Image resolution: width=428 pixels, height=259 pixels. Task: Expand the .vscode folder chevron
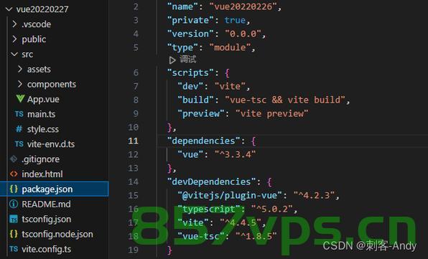(x=15, y=24)
